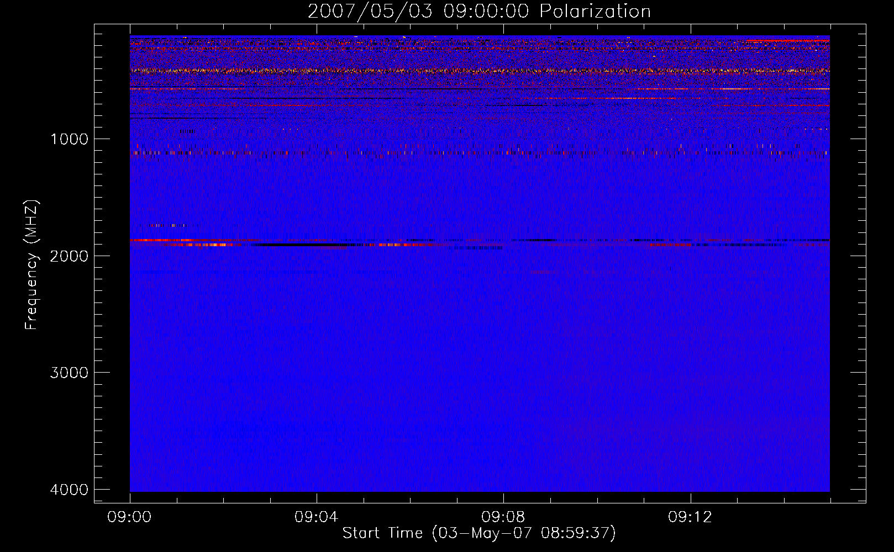Click the 09:00 time tick label
894x552 pixels.
(130, 517)
